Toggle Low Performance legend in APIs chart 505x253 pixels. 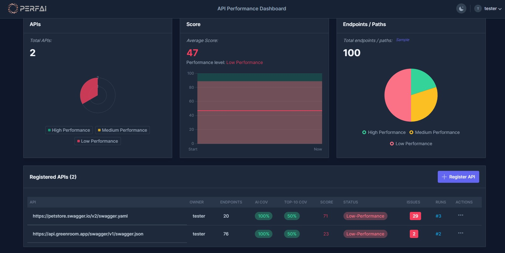97,141
